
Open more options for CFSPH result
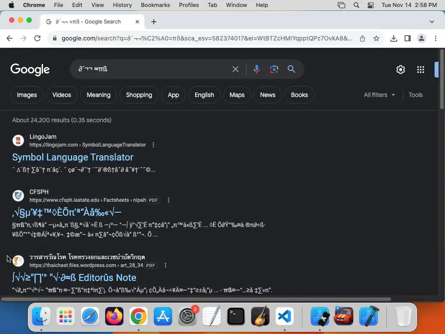coord(169,200)
